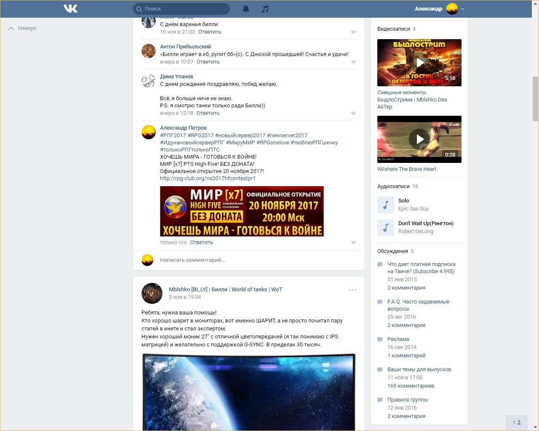Click the Написать комментарий input field

click(x=253, y=260)
